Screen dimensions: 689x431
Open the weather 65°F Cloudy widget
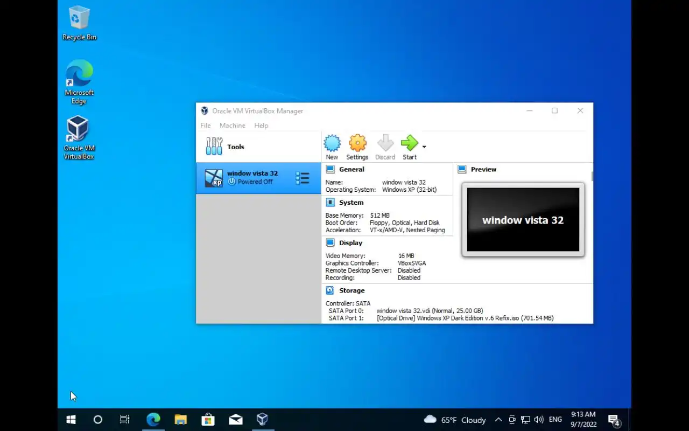(x=455, y=420)
